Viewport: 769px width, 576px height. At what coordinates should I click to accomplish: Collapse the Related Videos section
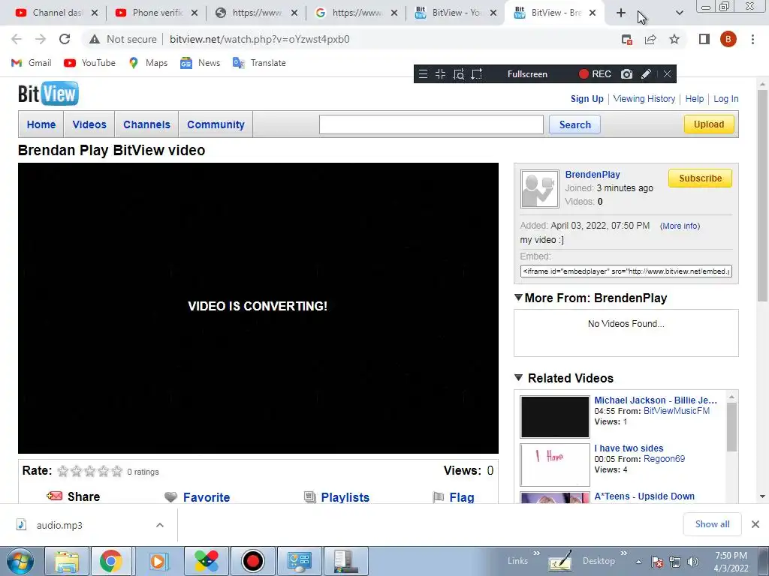(518, 378)
